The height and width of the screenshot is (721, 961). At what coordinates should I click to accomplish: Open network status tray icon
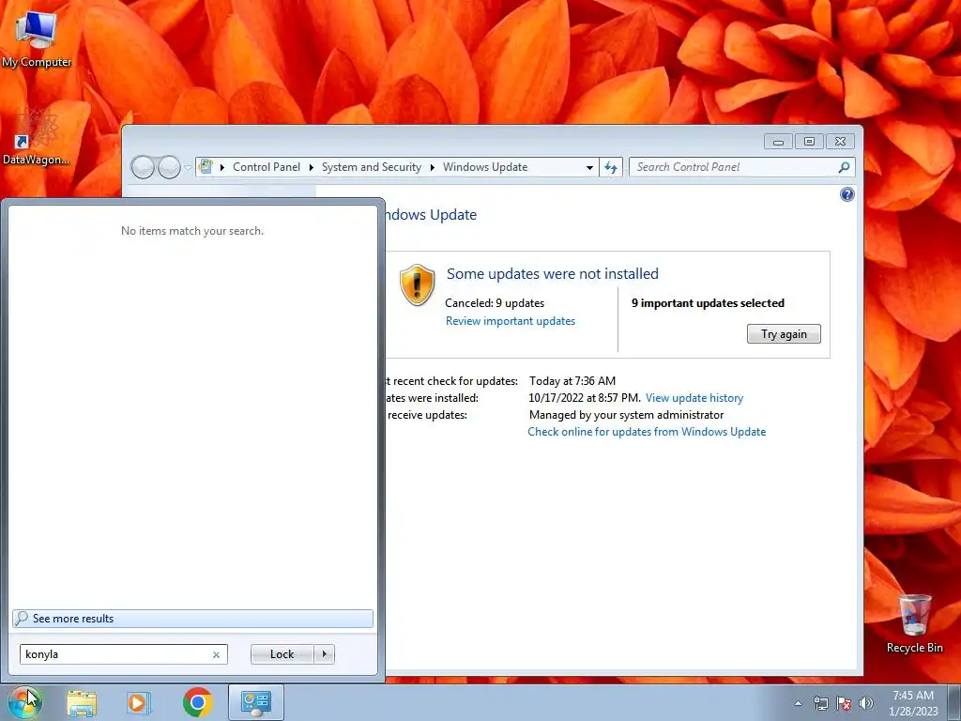coord(820,703)
